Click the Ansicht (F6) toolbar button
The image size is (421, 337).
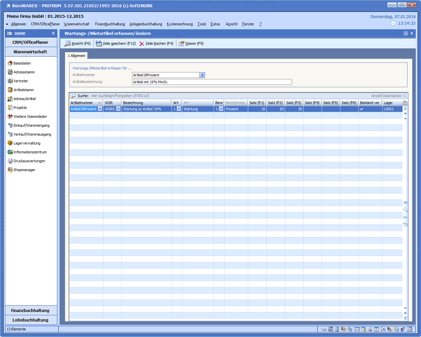coord(77,43)
